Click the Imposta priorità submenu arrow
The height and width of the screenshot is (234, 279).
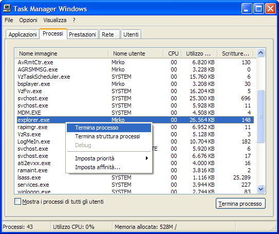(x=146, y=158)
